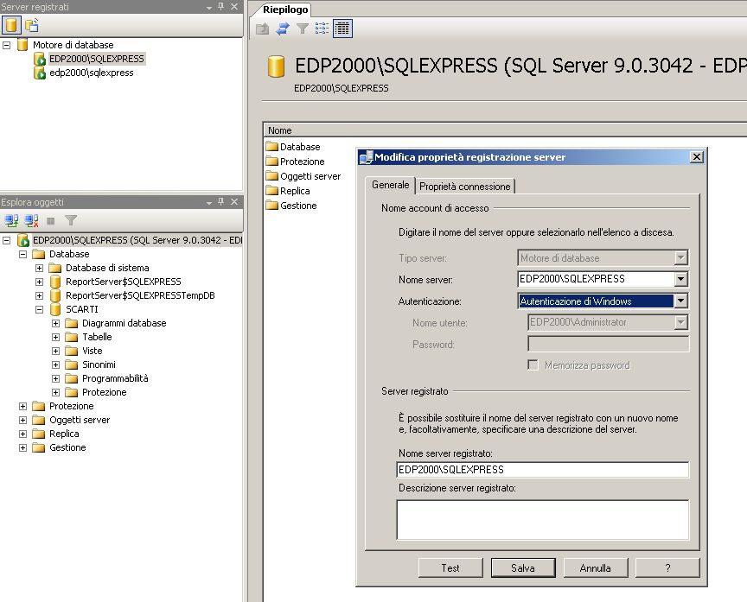Image resolution: width=747 pixels, height=602 pixels.
Task: Expand the ReportServer$SQLEXPRESS database node
Action: [x=40, y=282]
